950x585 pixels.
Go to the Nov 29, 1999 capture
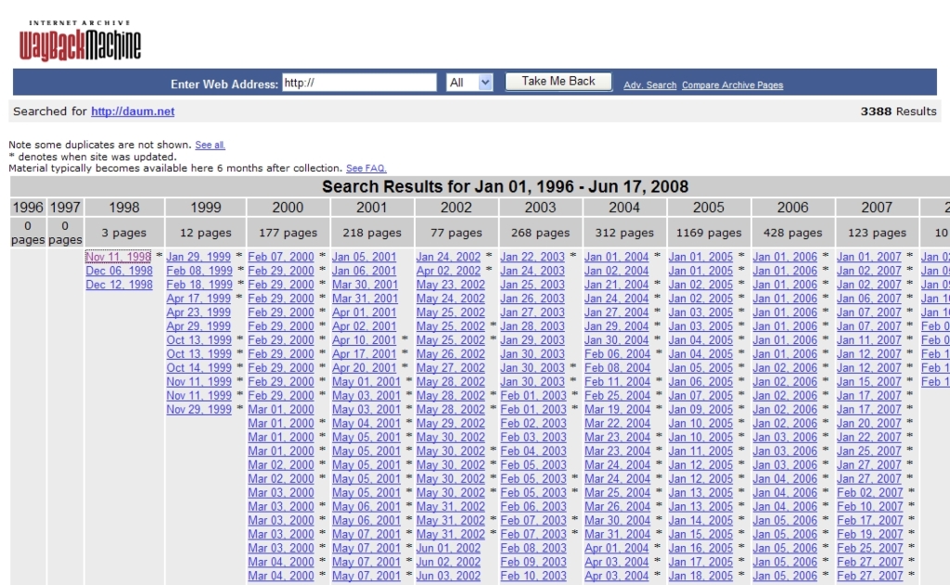[199, 410]
